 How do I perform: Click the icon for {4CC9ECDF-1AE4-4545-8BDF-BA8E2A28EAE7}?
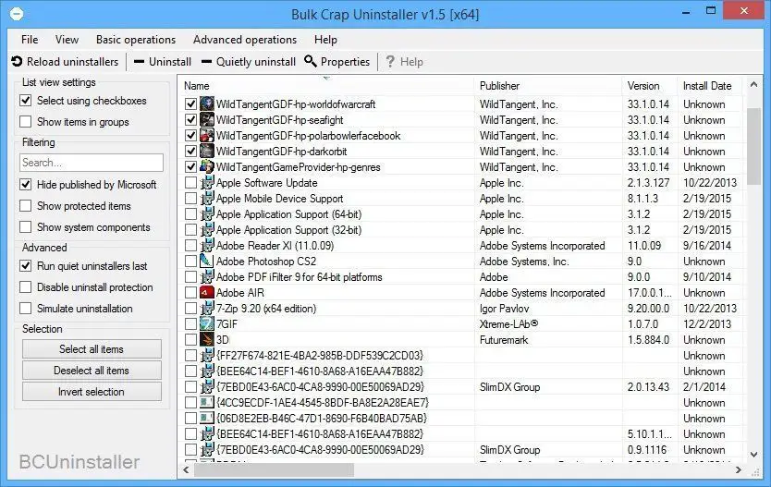[207, 403]
